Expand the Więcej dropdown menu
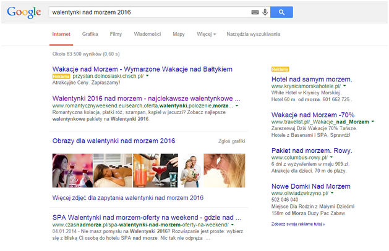This screenshot has width=389, height=251. point(206,34)
